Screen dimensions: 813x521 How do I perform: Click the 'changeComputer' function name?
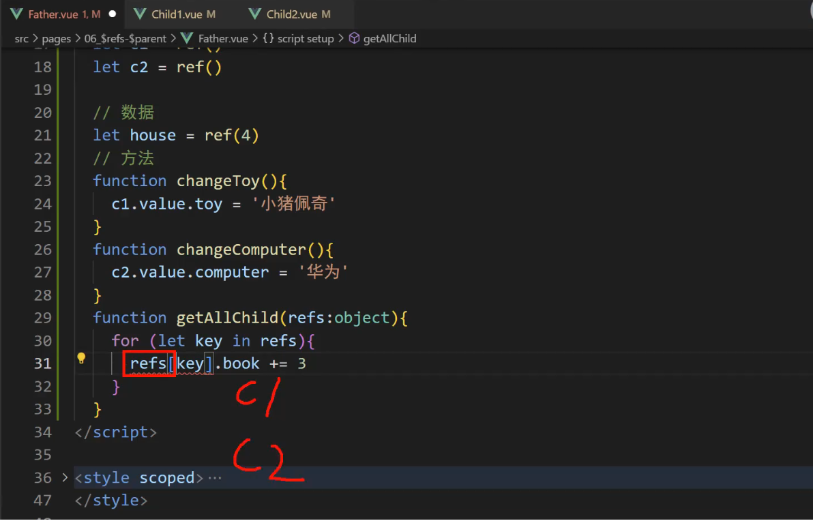pos(241,250)
